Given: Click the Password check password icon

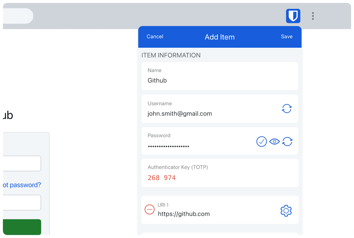Looking at the screenshot, I should tap(261, 142).
